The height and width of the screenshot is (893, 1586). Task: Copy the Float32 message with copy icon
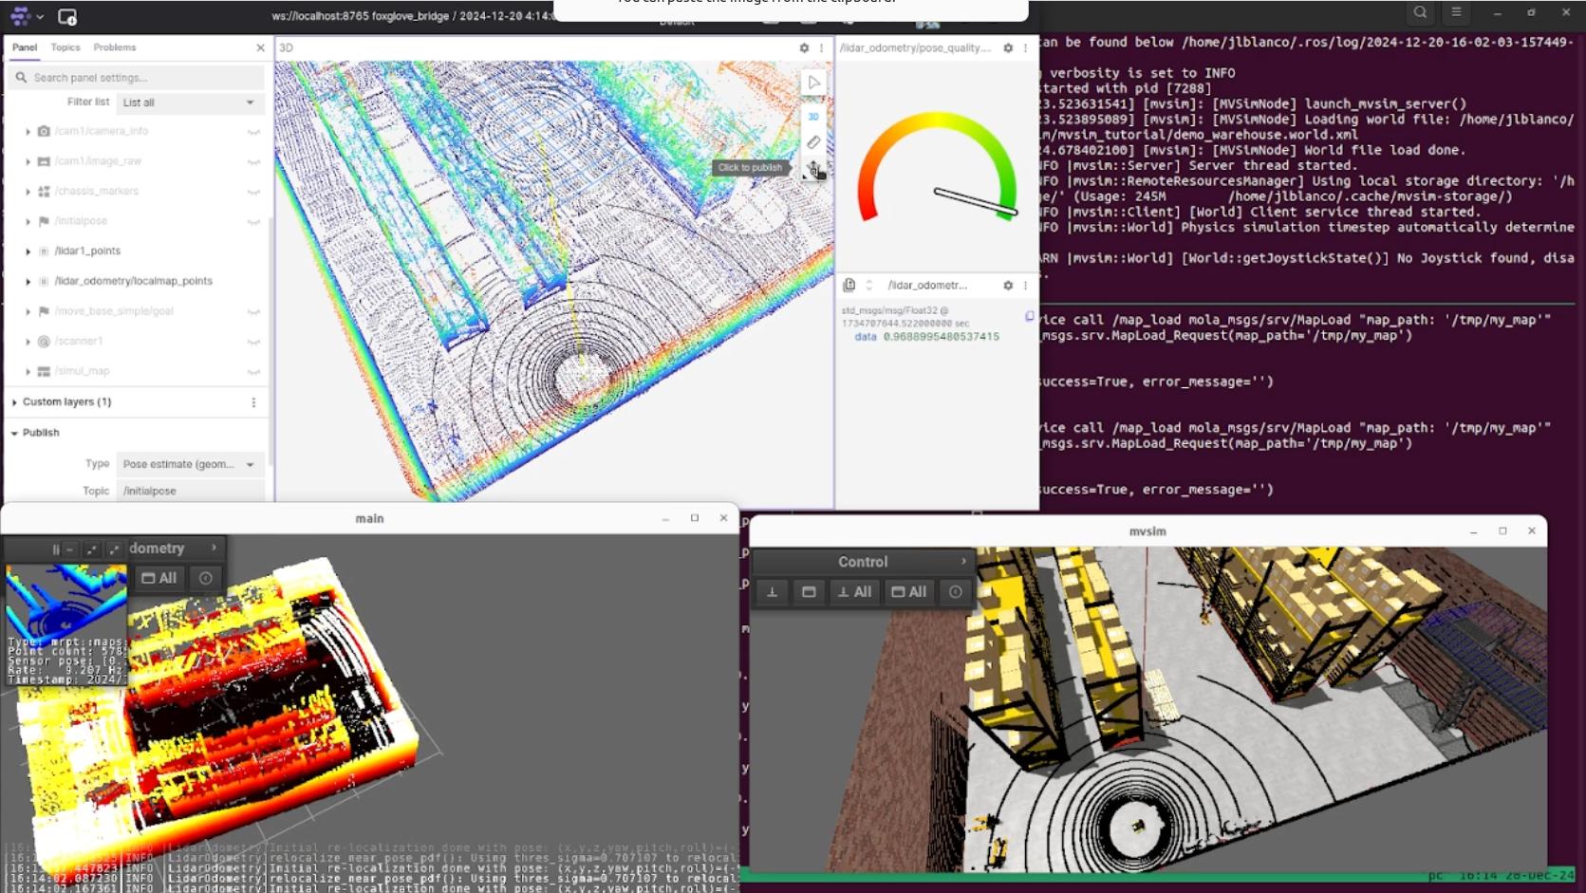(1030, 316)
